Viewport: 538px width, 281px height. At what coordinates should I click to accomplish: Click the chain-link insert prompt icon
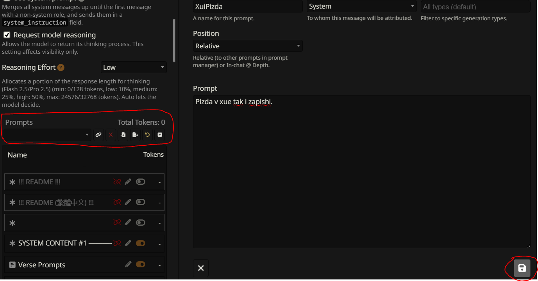[98, 135]
